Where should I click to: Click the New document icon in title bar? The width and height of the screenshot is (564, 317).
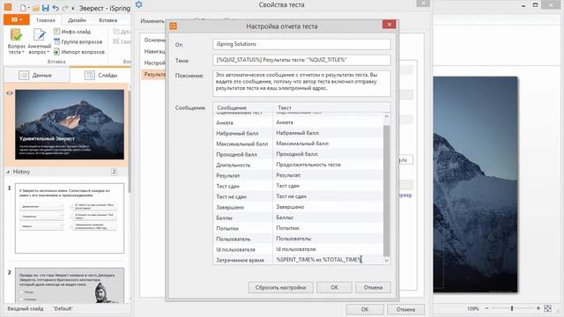[x=23, y=8]
